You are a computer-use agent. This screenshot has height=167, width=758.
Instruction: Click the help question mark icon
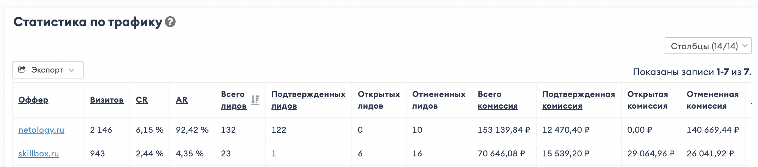click(170, 22)
